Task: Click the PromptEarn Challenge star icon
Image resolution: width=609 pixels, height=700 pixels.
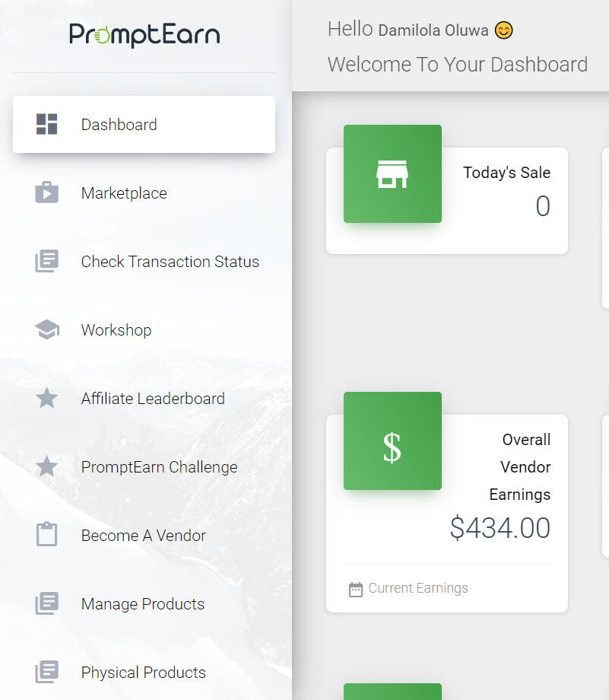Action: tap(47, 466)
